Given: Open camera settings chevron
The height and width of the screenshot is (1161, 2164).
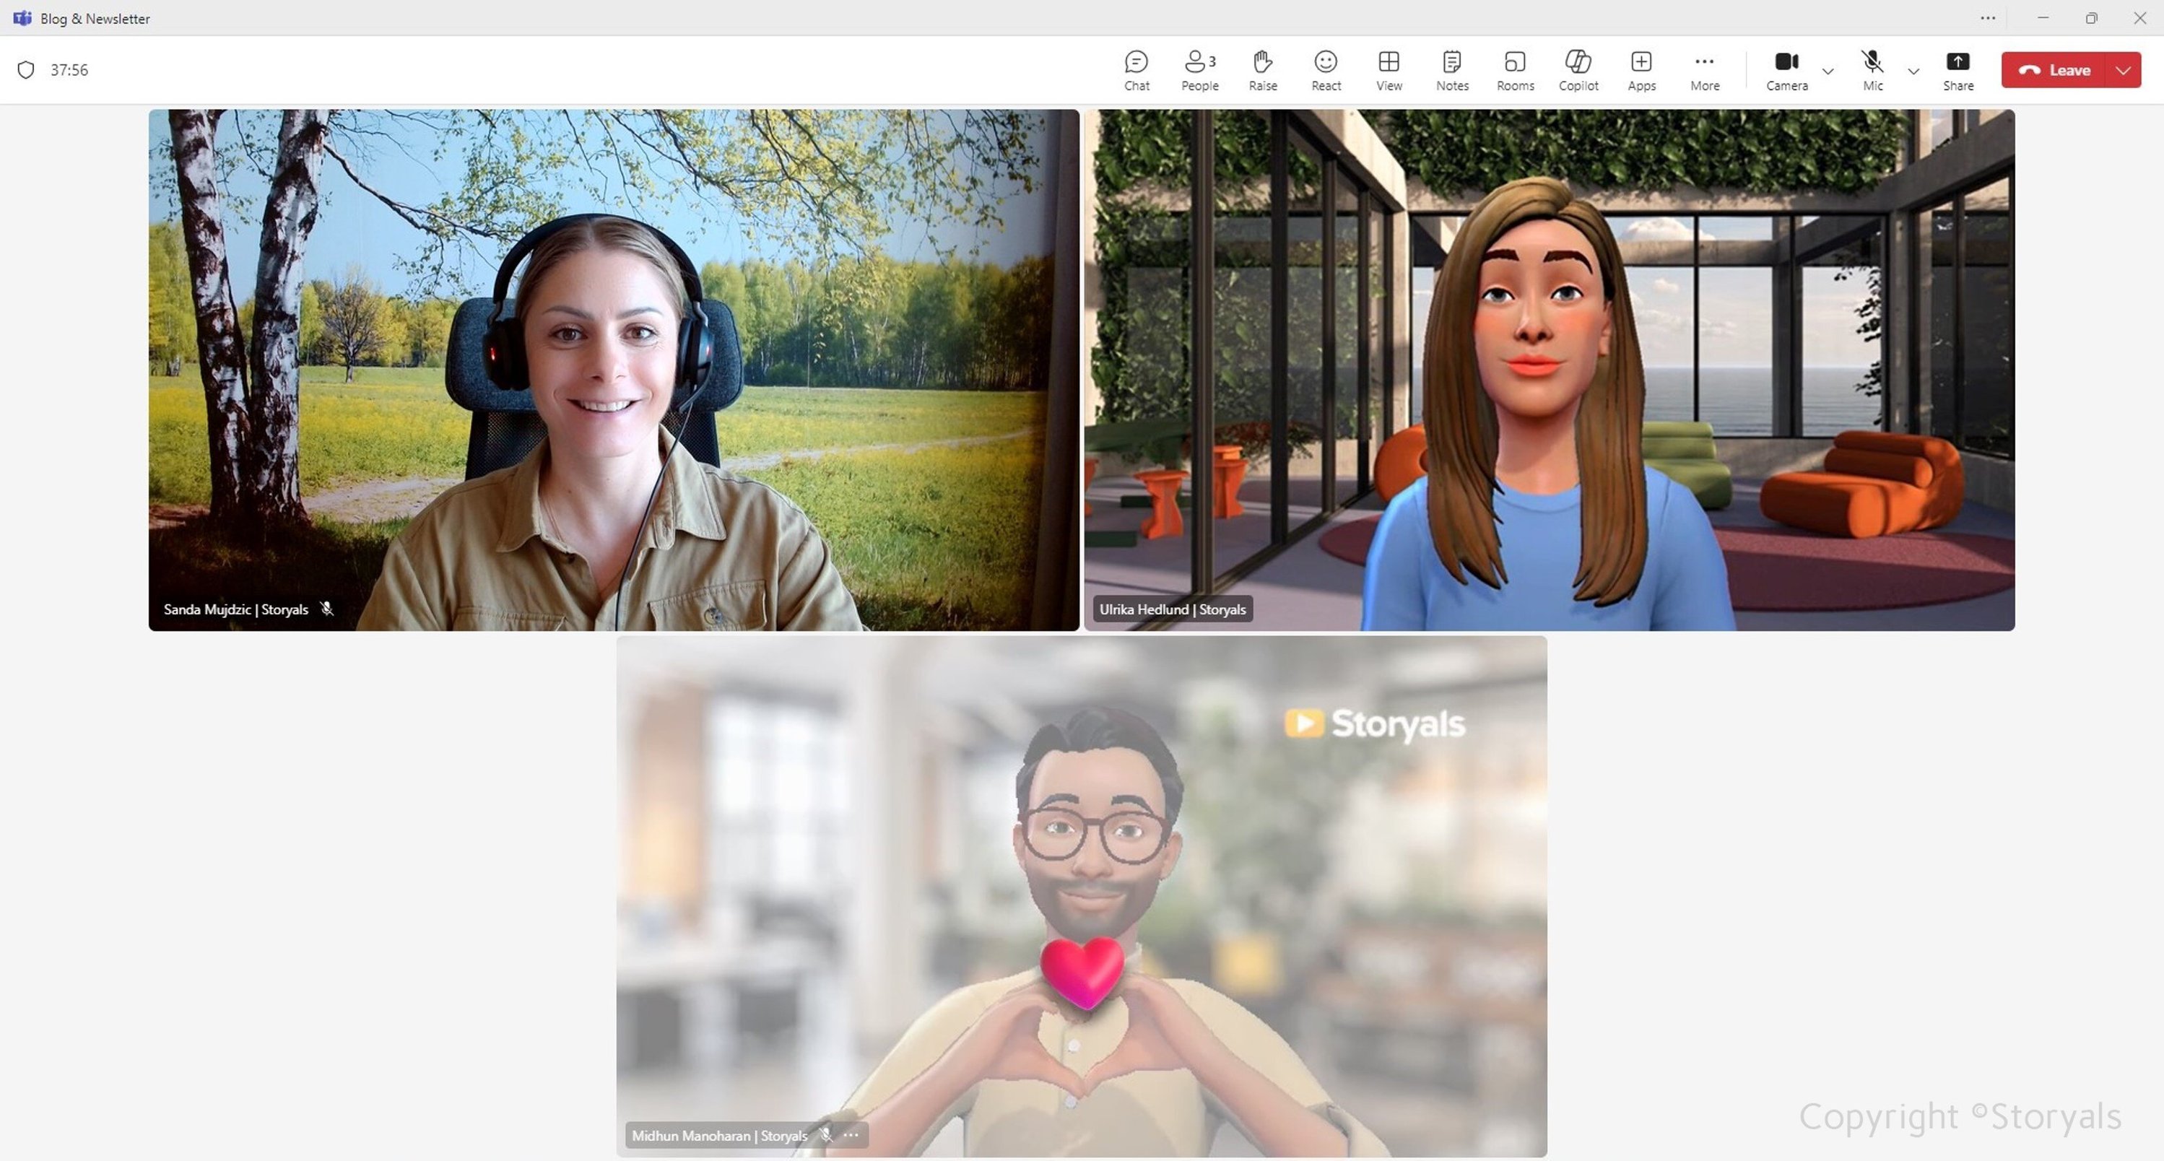Looking at the screenshot, I should click(1828, 72).
